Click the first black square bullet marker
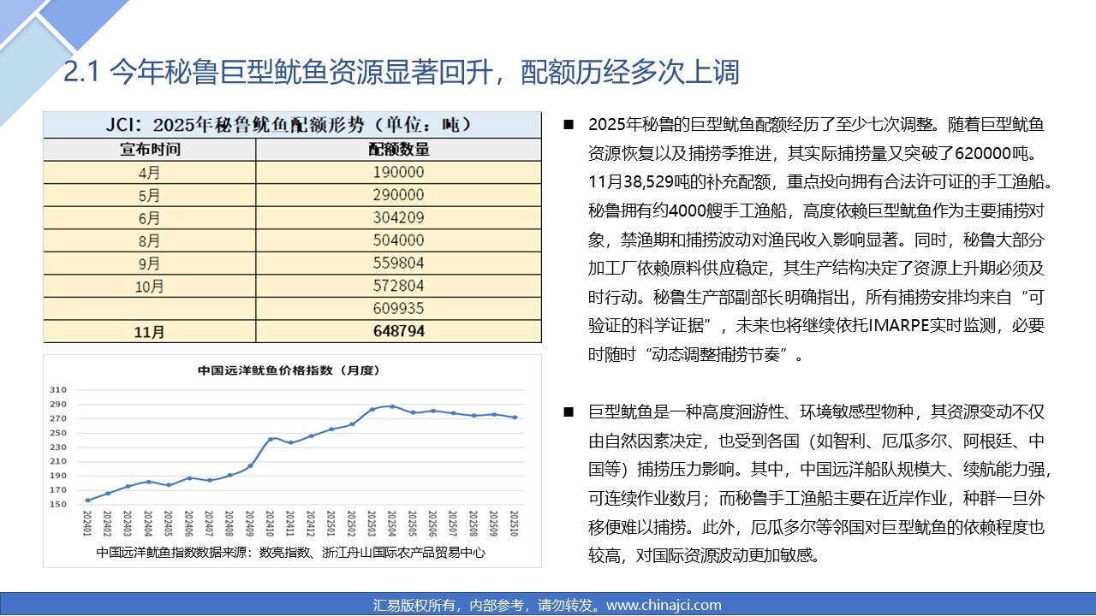The width and height of the screenshot is (1096, 616). [x=569, y=125]
